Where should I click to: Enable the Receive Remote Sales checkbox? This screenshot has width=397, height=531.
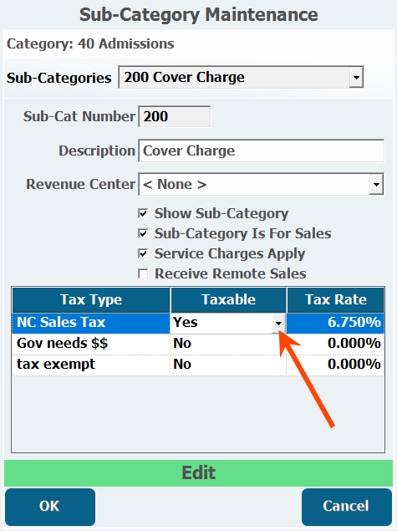(x=143, y=273)
